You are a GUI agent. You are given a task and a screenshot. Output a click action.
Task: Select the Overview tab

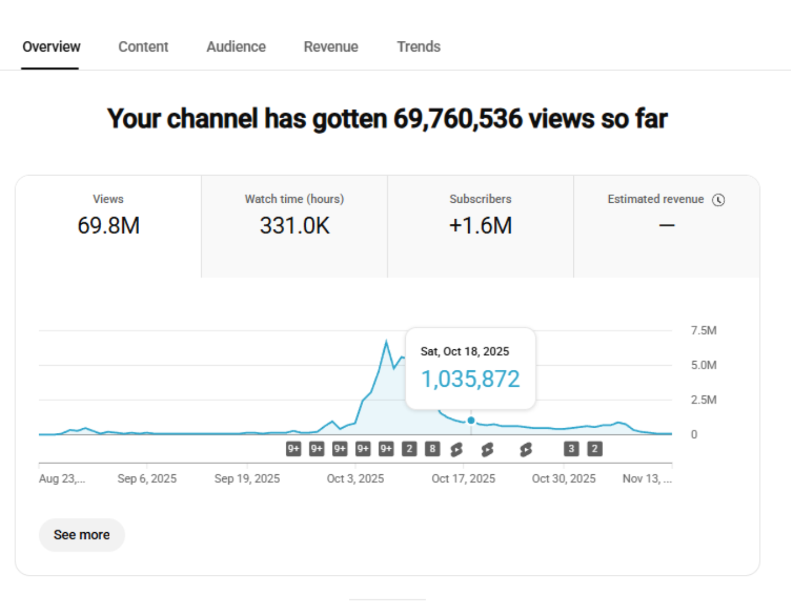click(51, 47)
